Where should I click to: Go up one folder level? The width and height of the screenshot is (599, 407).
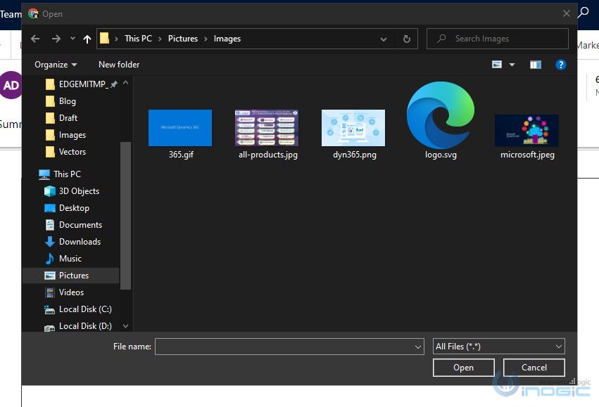[87, 39]
